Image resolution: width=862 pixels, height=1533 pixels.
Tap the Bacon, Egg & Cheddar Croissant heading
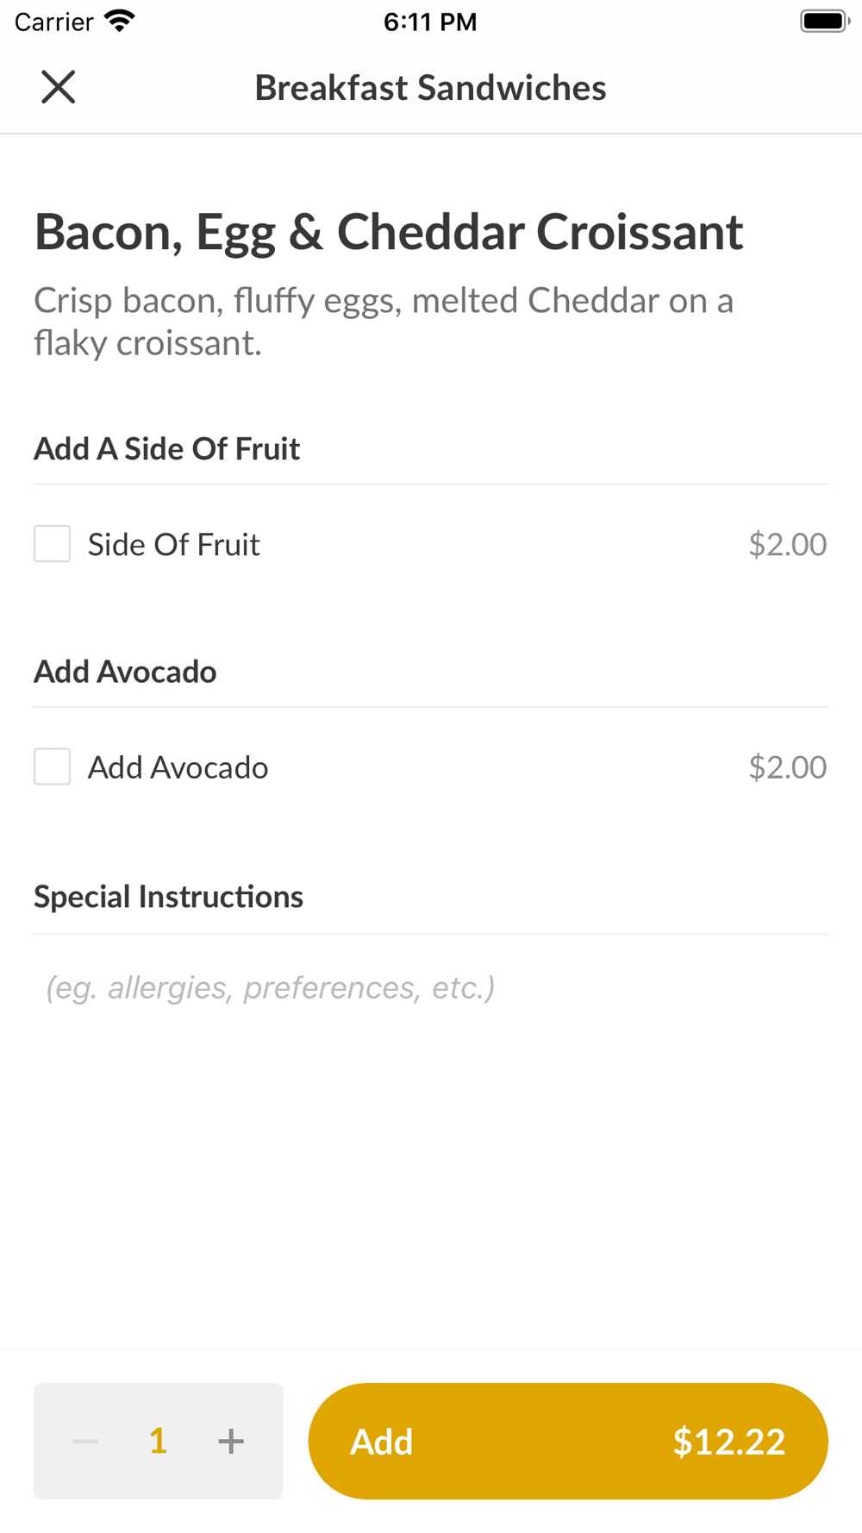pyautogui.click(x=389, y=232)
